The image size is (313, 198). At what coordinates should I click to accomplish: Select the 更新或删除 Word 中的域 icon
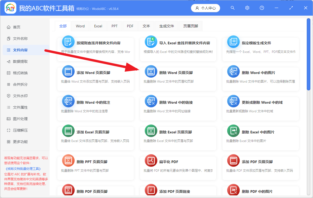[233, 101]
